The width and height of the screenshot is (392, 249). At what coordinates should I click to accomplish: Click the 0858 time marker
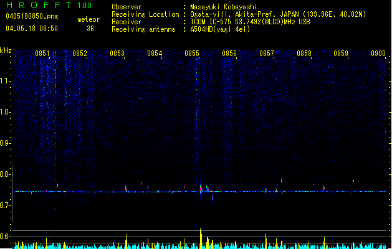tap(304, 54)
